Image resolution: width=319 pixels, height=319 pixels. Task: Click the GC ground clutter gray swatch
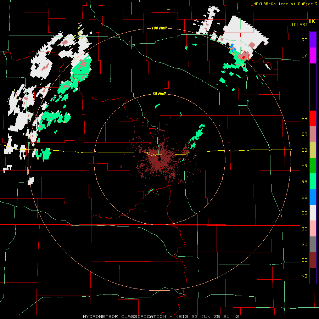[x=313, y=244]
